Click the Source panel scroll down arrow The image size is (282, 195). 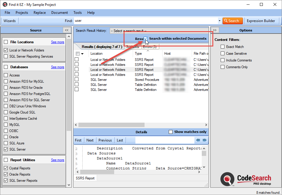[x=69, y=185]
